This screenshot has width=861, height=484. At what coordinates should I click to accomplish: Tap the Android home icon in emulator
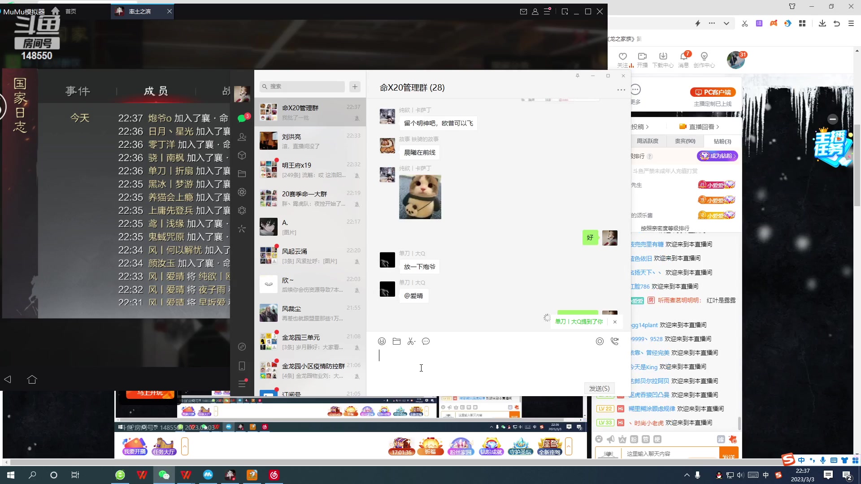(x=32, y=380)
